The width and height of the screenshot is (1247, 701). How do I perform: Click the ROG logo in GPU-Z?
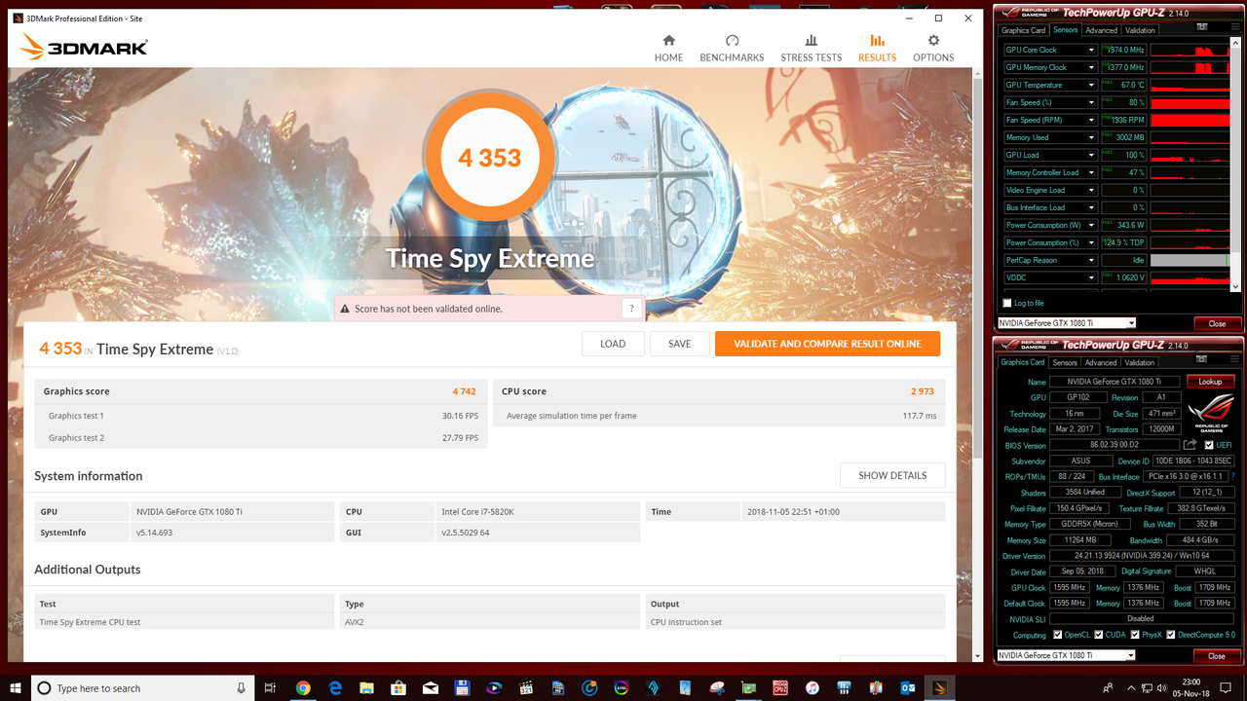click(1211, 416)
